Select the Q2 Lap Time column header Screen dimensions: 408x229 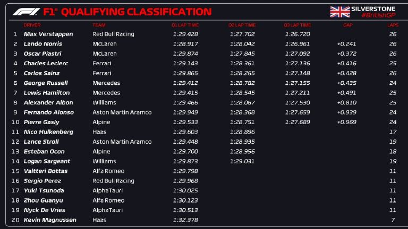click(x=242, y=25)
